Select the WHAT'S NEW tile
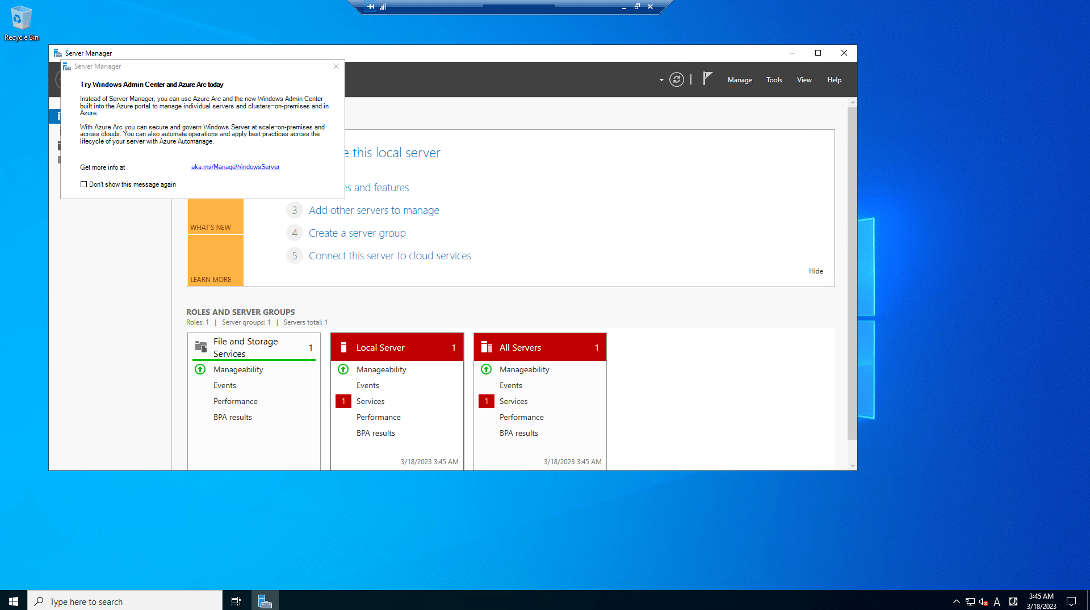This screenshot has width=1090, height=610. pyautogui.click(x=216, y=216)
